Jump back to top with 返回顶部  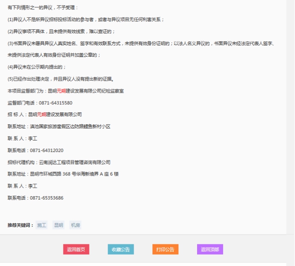(210, 250)
